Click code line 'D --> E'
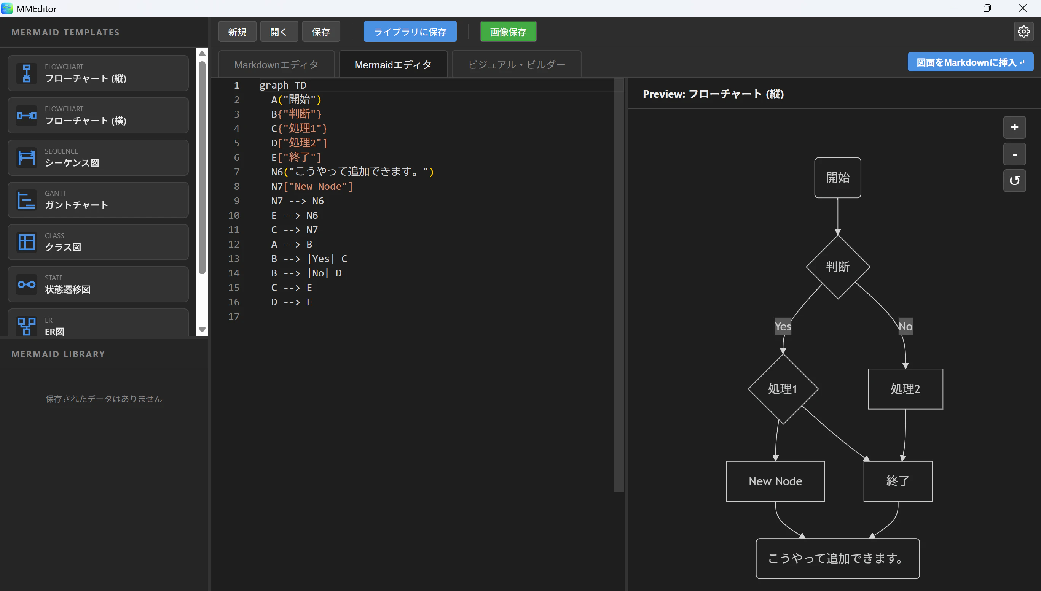This screenshot has width=1041, height=591. (x=292, y=302)
